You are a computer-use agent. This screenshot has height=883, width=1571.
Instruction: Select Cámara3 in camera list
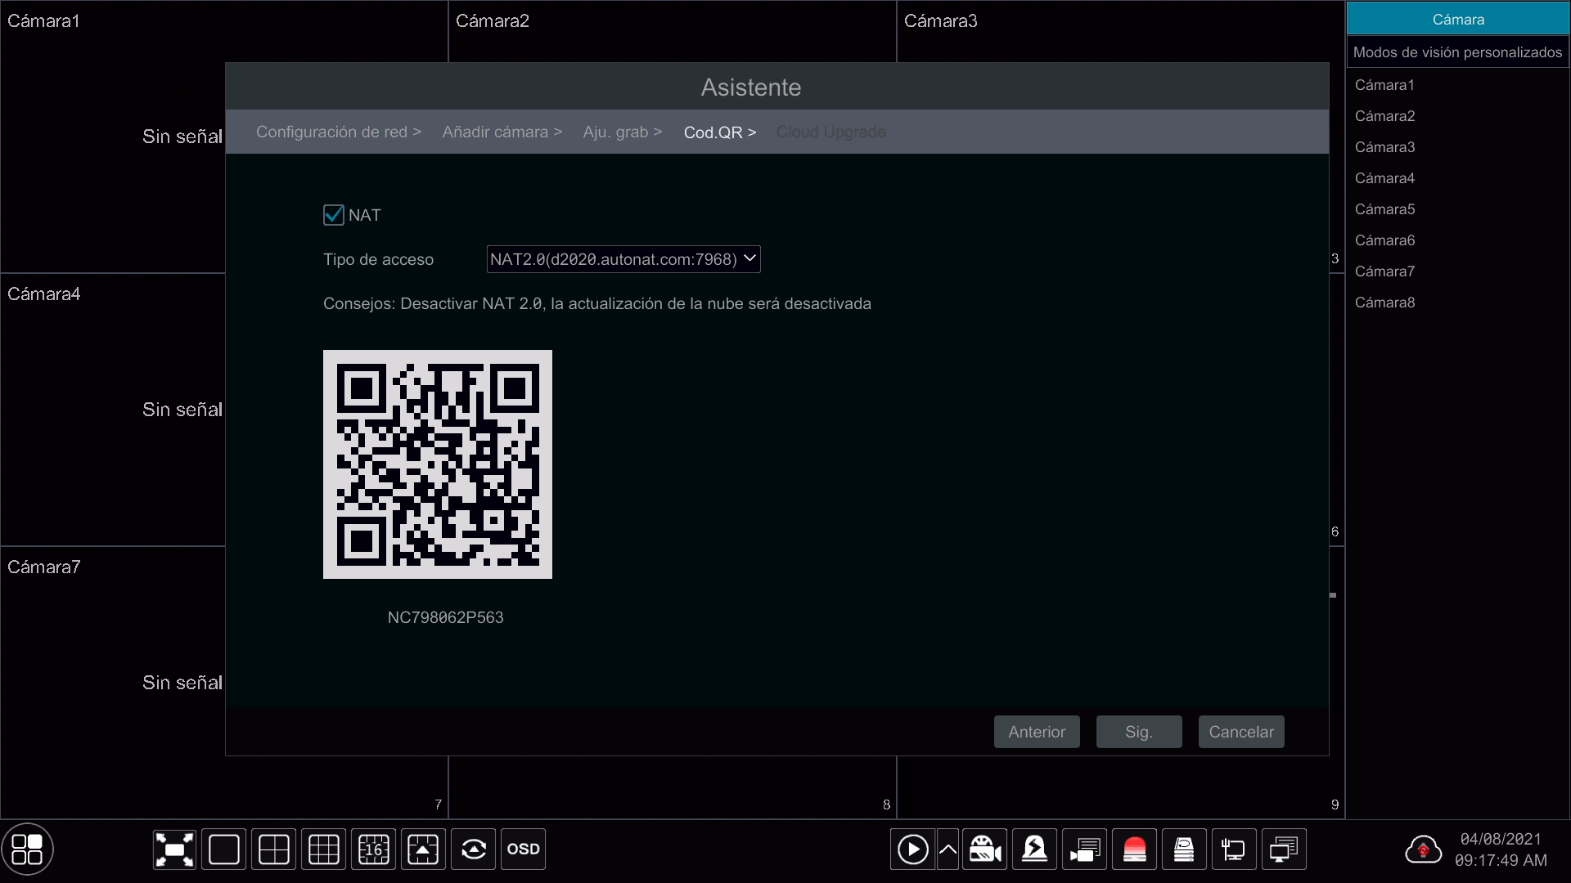coord(1384,147)
